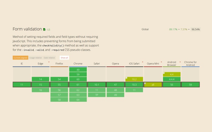This screenshot has width=212, height=132.
Task: Click the Safari TP version cell
Action: [97, 95]
